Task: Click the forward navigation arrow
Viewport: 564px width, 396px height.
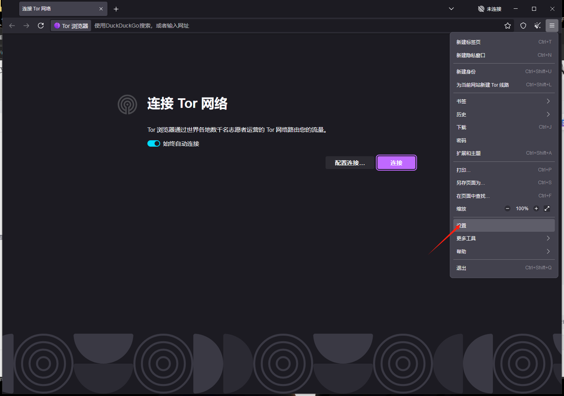Action: click(26, 26)
